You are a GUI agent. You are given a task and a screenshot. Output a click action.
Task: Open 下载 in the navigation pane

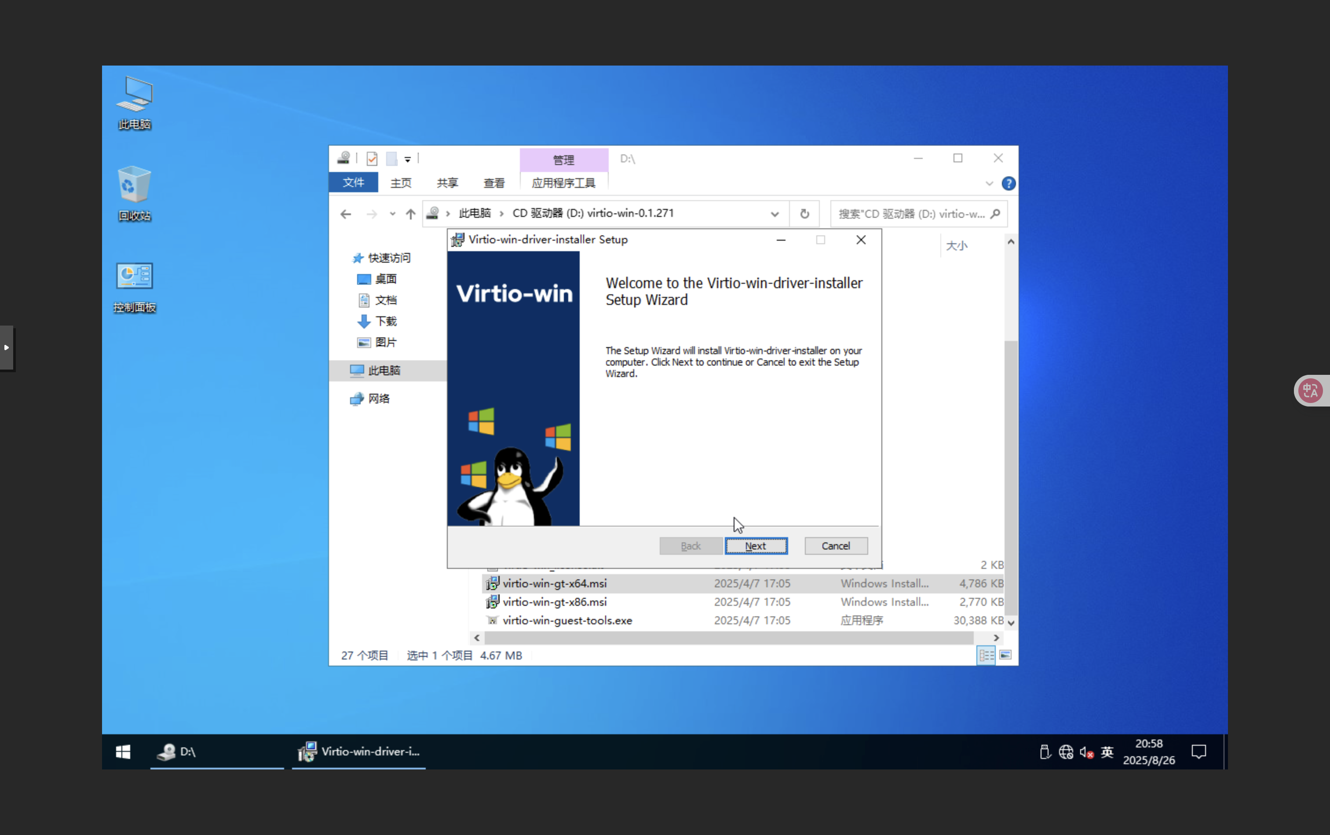(376, 321)
